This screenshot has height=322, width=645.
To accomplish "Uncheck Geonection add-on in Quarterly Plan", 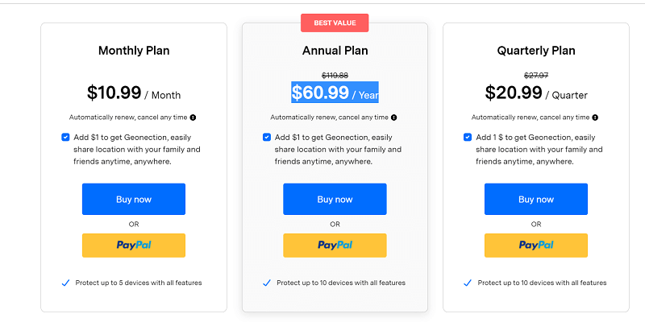I will point(468,138).
